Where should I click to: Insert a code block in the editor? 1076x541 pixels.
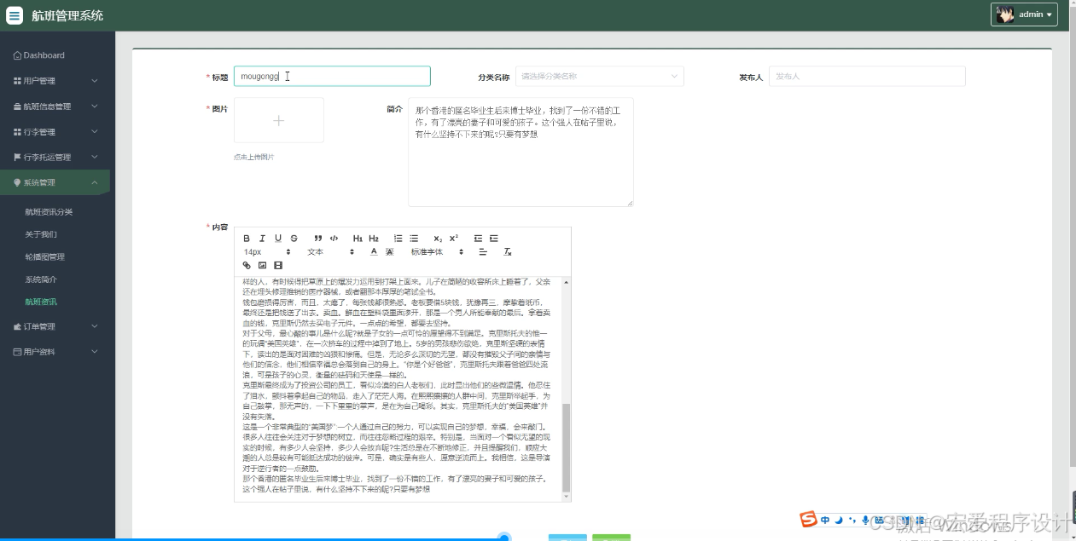[334, 239]
